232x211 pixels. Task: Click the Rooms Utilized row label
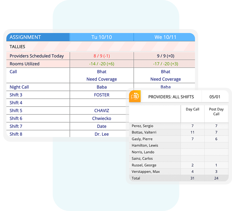point(25,64)
